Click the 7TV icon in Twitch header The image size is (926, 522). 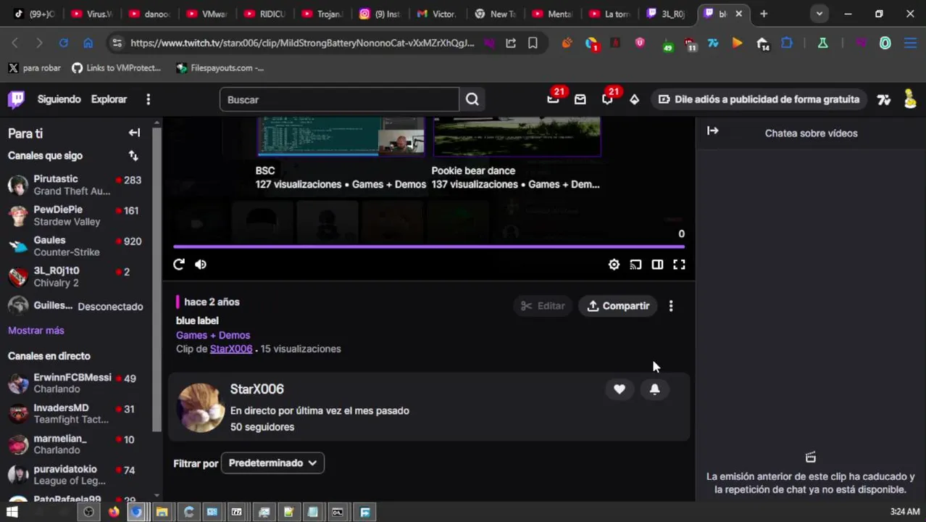pyautogui.click(x=883, y=100)
